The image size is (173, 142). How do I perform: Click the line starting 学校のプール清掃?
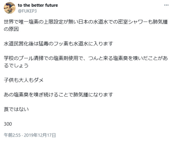tap(86, 58)
